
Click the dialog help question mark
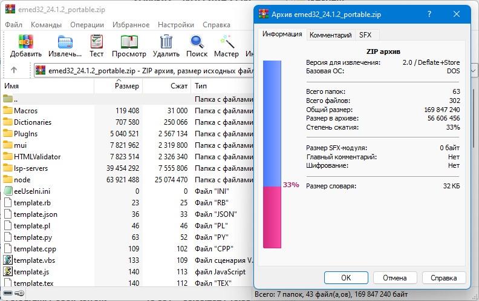pyautogui.click(x=429, y=14)
